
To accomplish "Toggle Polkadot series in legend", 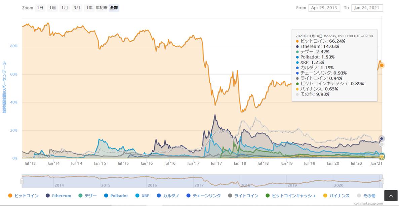I will (116, 196).
